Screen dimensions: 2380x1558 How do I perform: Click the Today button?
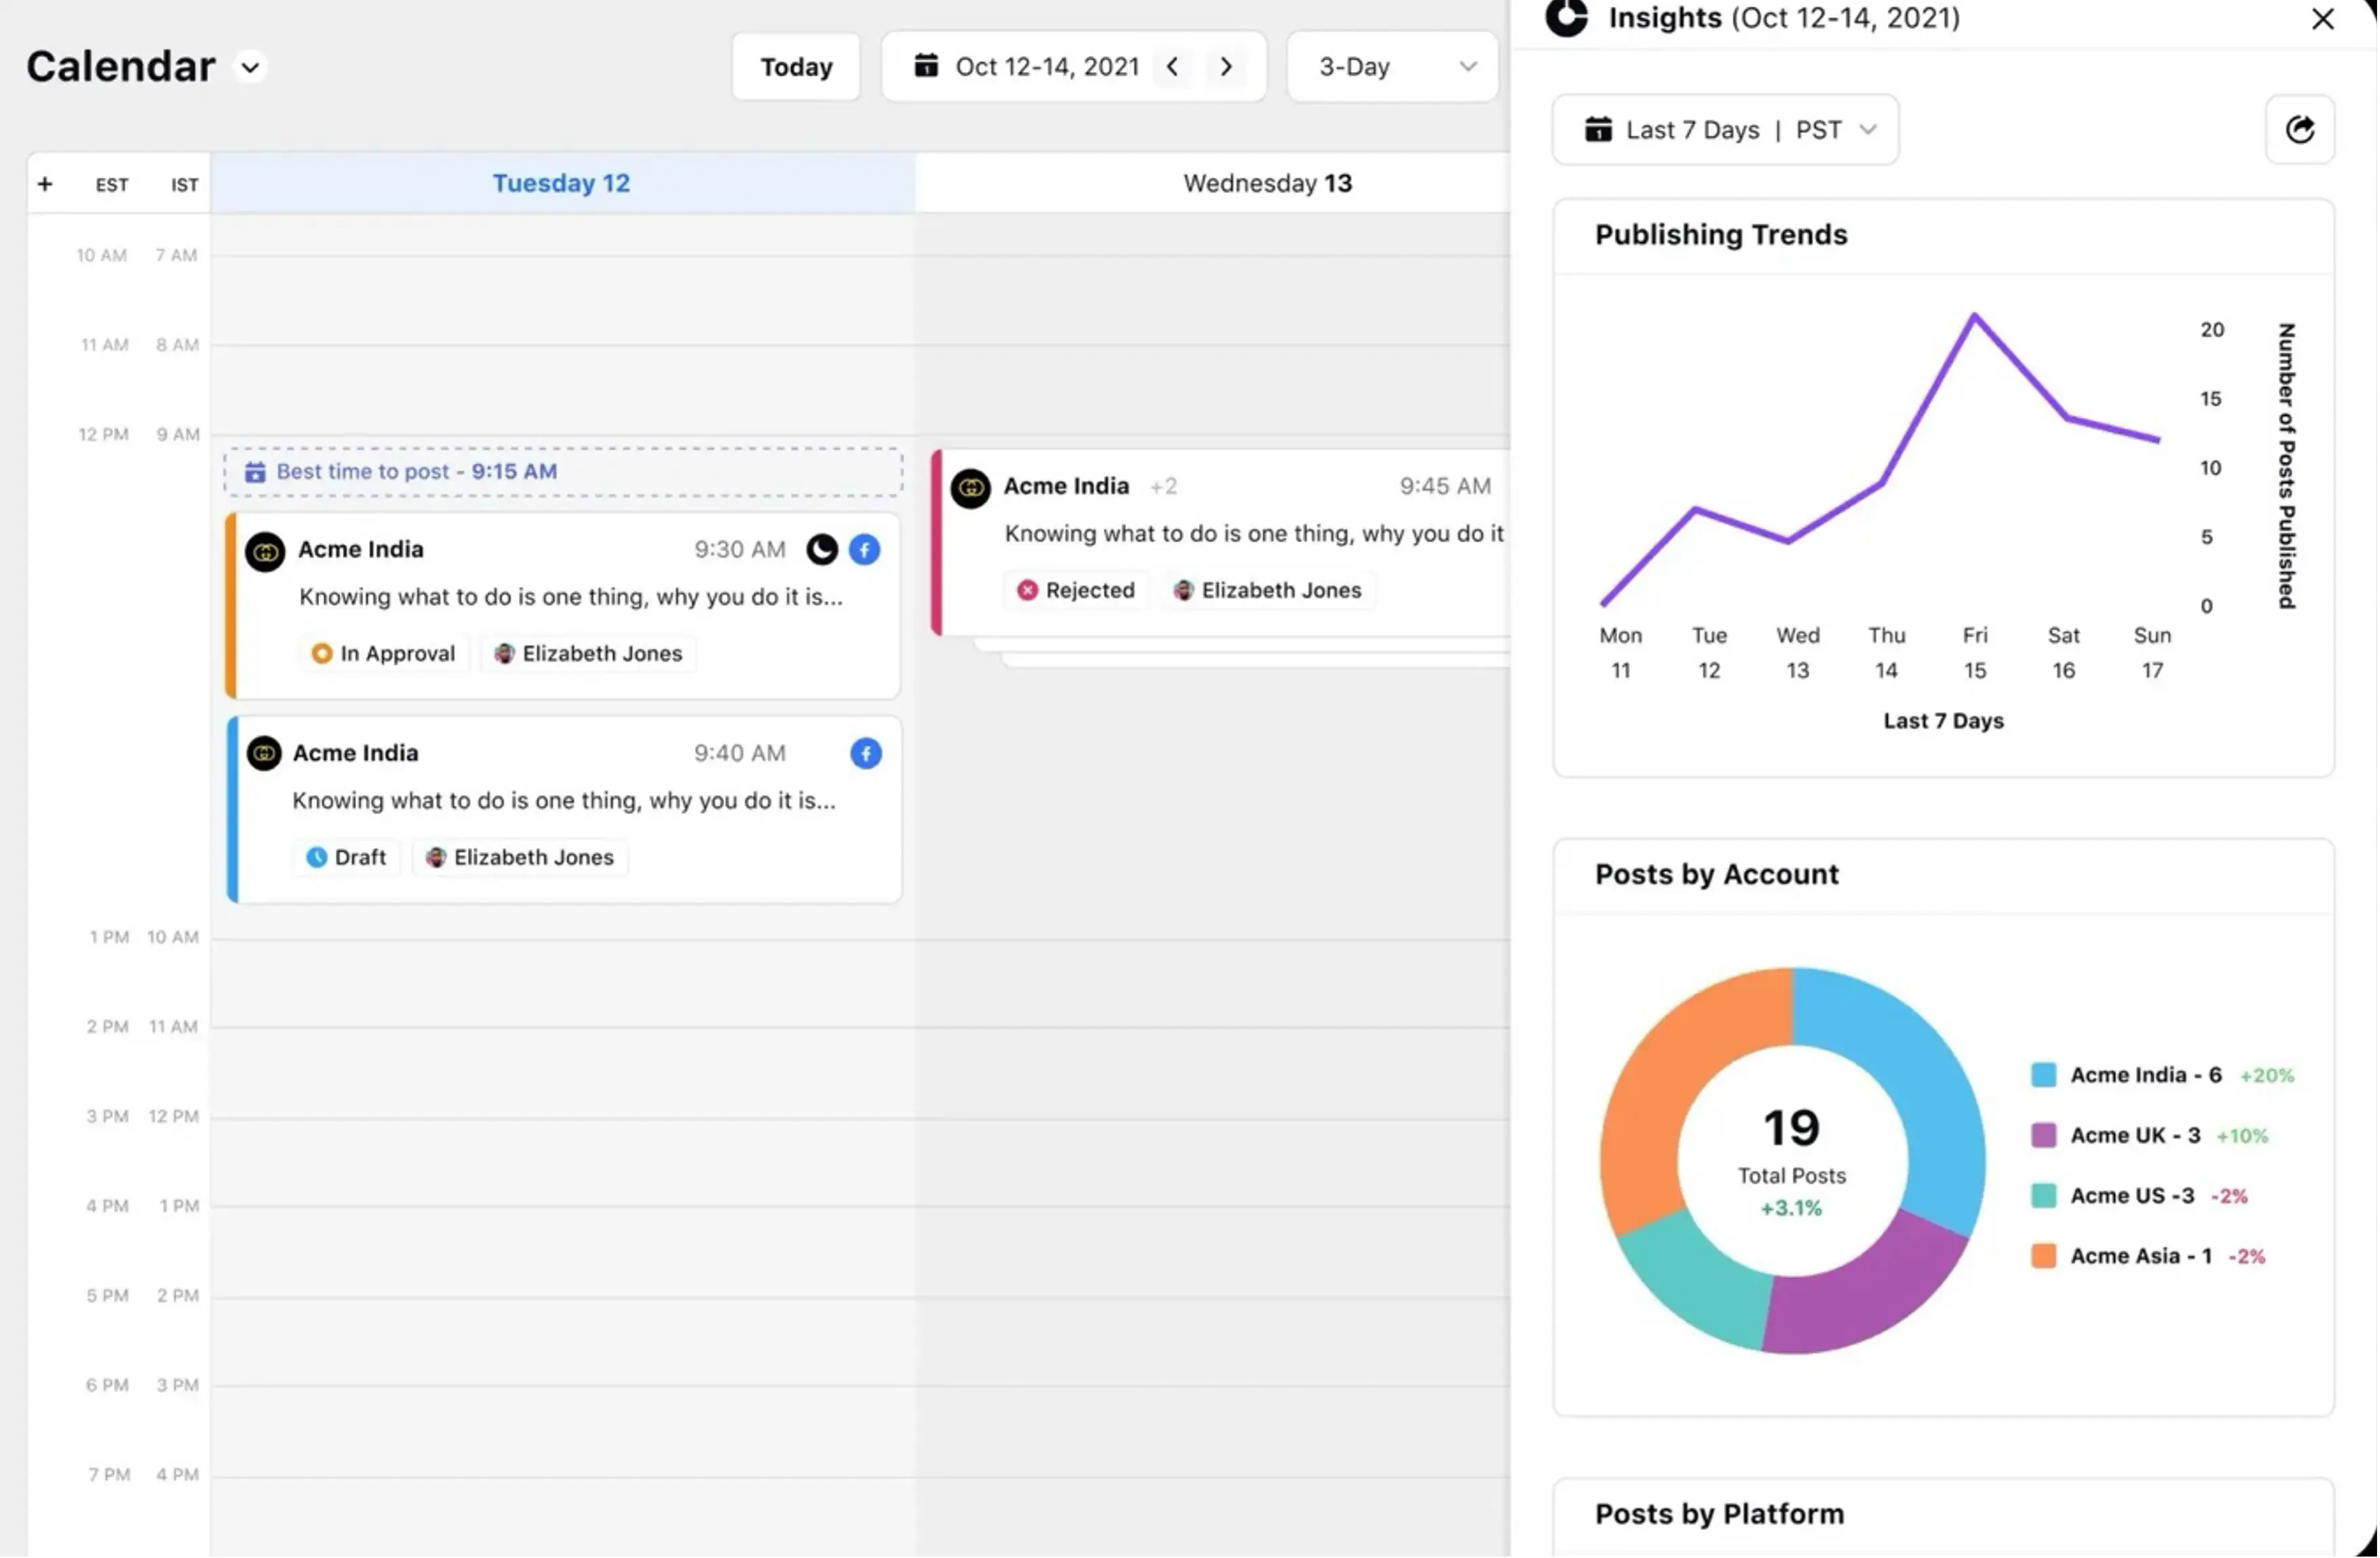[796, 67]
